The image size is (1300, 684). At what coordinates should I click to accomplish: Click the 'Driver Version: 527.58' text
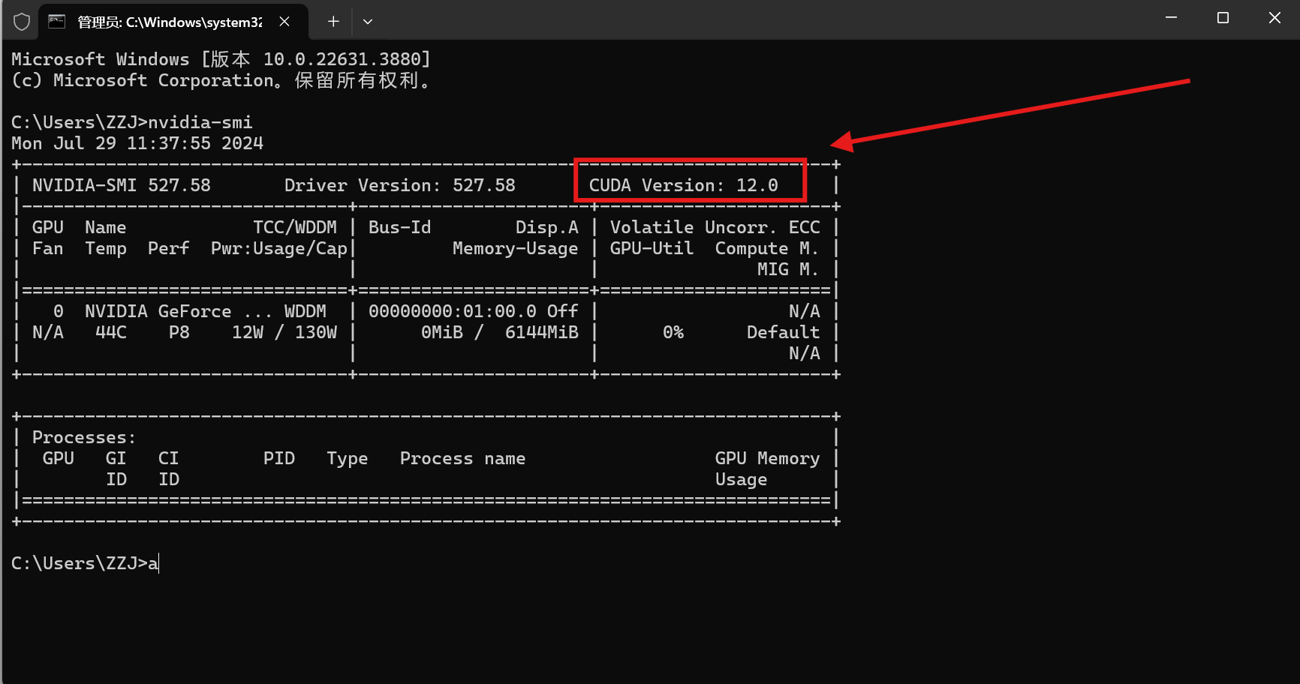(399, 185)
